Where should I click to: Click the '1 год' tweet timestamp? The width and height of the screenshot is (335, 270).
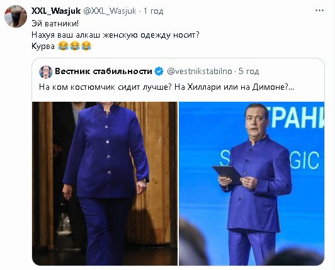pyautogui.click(x=154, y=11)
